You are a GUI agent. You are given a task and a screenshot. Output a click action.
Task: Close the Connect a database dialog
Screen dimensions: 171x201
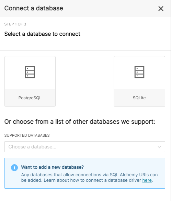(161, 9)
